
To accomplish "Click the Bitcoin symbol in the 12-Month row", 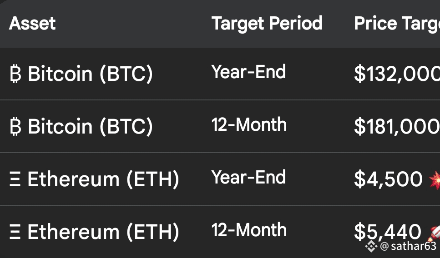I will [15, 127].
